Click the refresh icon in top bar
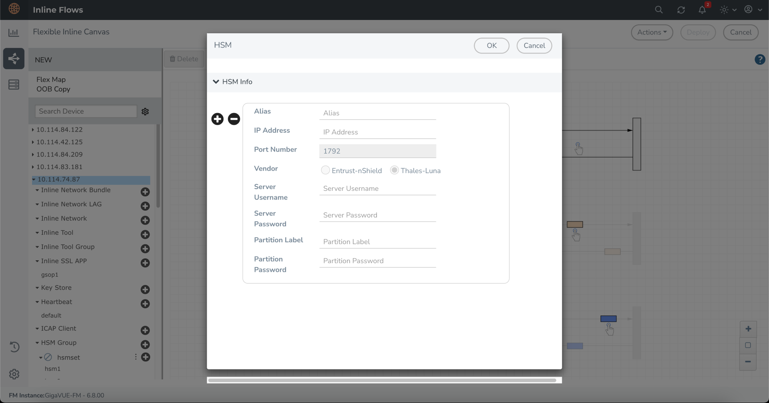The width and height of the screenshot is (769, 403). pos(681,10)
